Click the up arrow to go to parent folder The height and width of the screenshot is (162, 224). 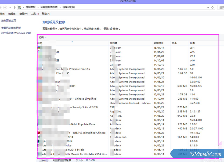click(14, 7)
